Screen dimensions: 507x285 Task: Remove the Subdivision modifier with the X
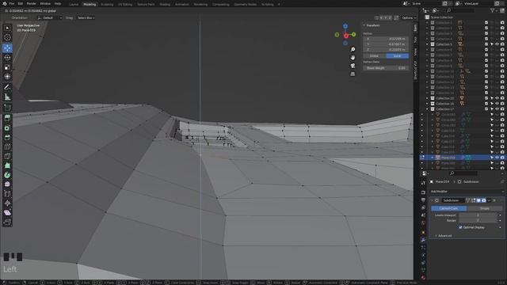(x=494, y=200)
